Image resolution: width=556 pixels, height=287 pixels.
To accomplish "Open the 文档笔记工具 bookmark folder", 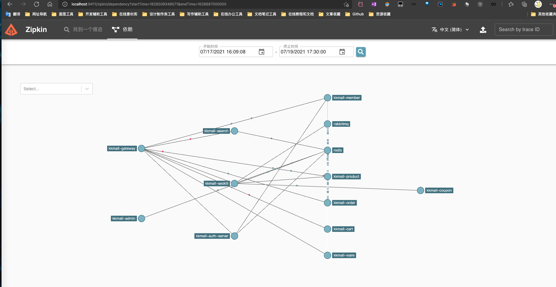I will pyautogui.click(x=262, y=14).
